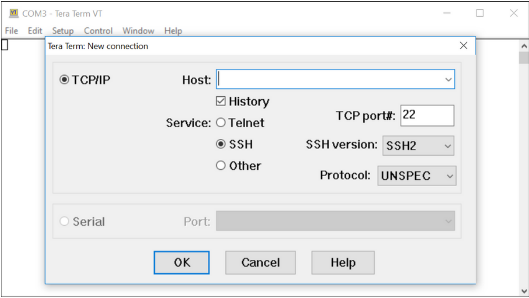This screenshot has width=529, height=298.
Task: Focus the TCP port# field
Action: pyautogui.click(x=427, y=116)
